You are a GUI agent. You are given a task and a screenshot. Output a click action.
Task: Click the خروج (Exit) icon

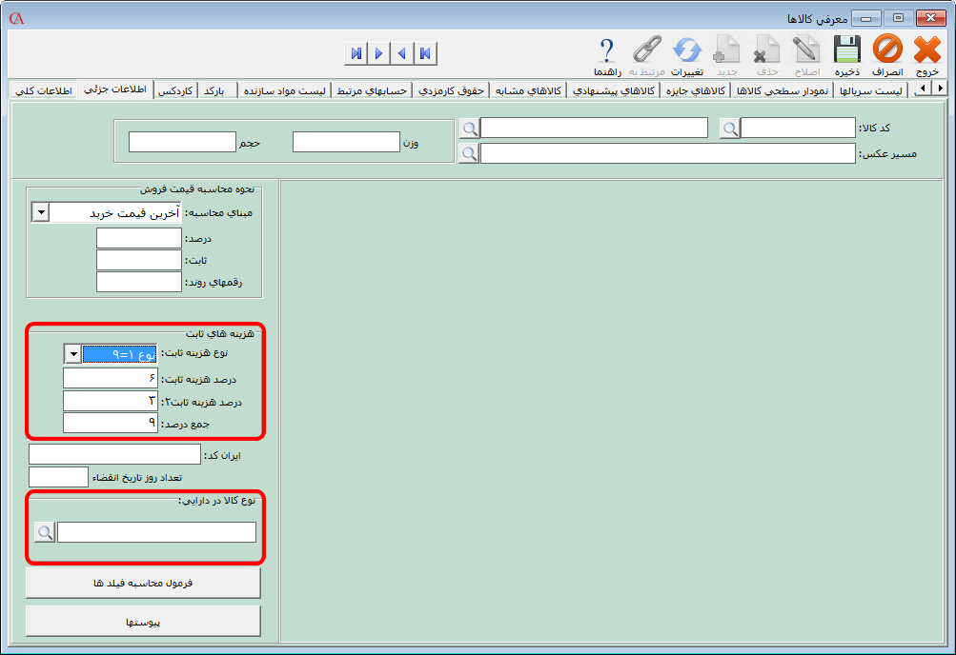pyautogui.click(x=927, y=55)
